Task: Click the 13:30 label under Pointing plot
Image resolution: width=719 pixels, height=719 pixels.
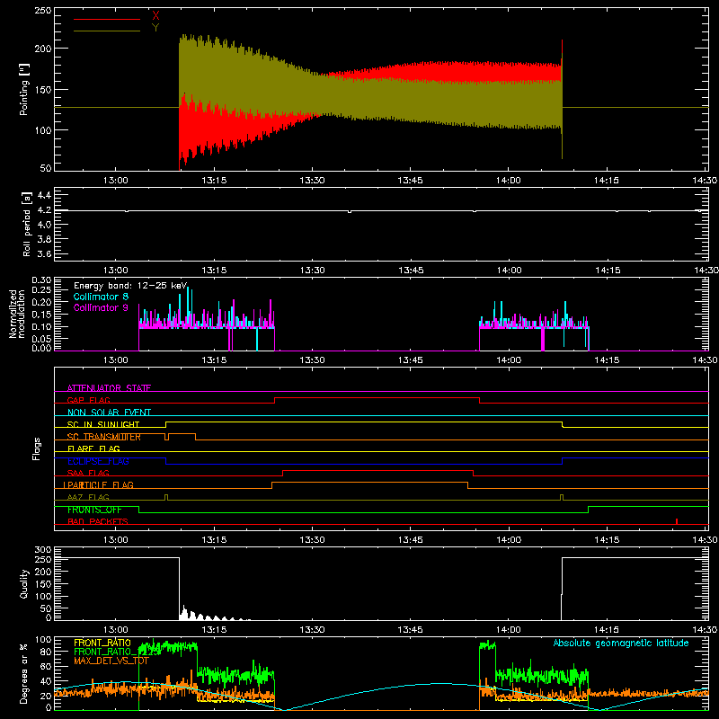Action: 312,181
